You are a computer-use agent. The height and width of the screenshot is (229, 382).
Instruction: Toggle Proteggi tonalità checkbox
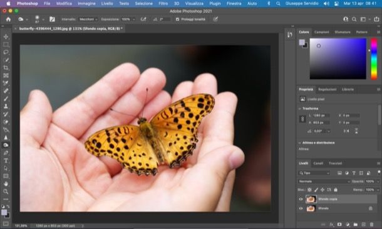tap(177, 19)
